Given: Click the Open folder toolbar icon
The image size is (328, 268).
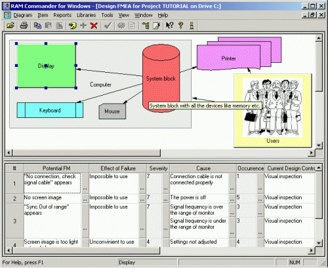Looking at the screenshot, I should coord(10,26).
